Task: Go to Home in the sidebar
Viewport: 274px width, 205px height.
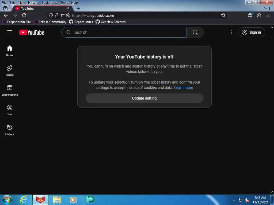Action: 10,51
